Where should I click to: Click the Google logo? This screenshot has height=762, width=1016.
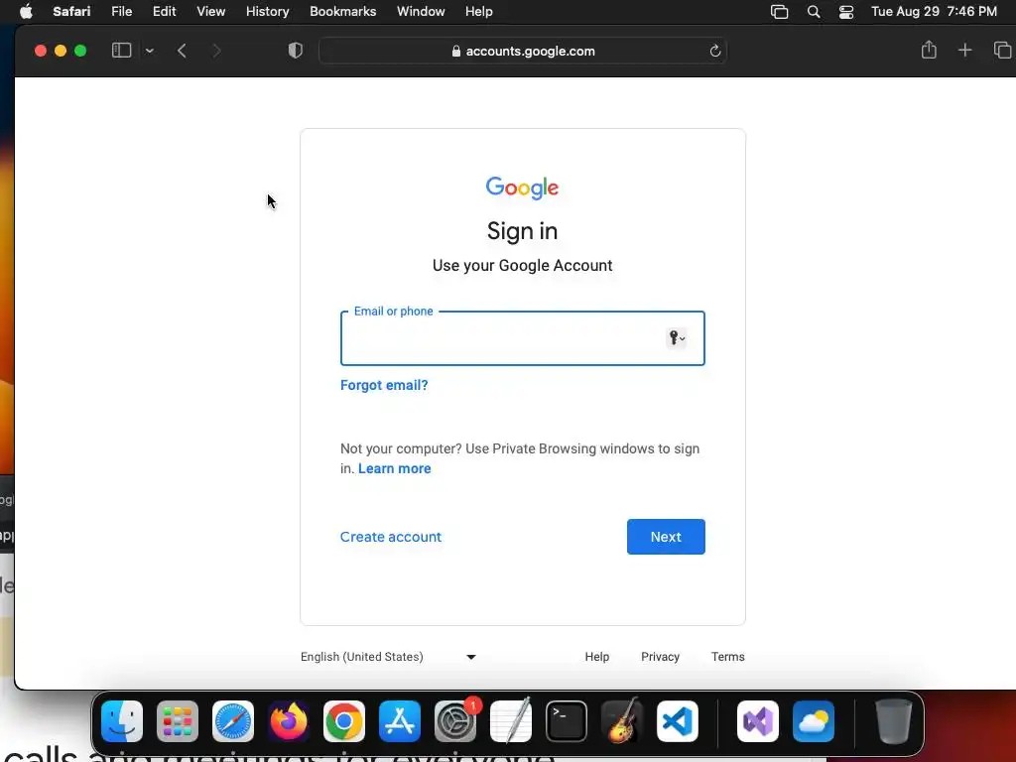522,188
